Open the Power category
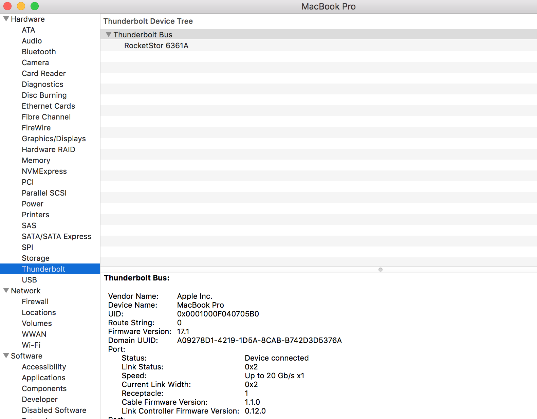 (33, 204)
